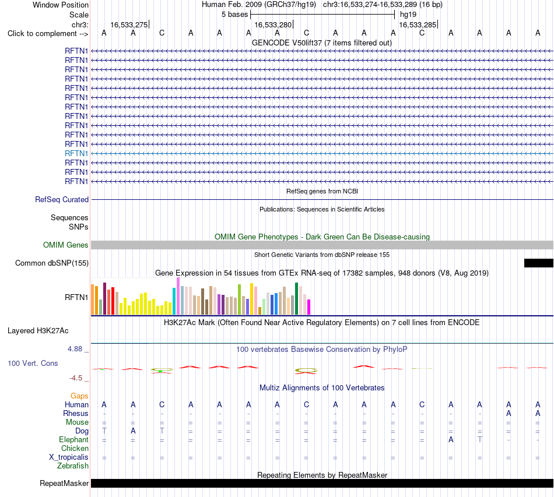Click the Dog species label
The width and height of the screenshot is (554, 497).
[82, 431]
